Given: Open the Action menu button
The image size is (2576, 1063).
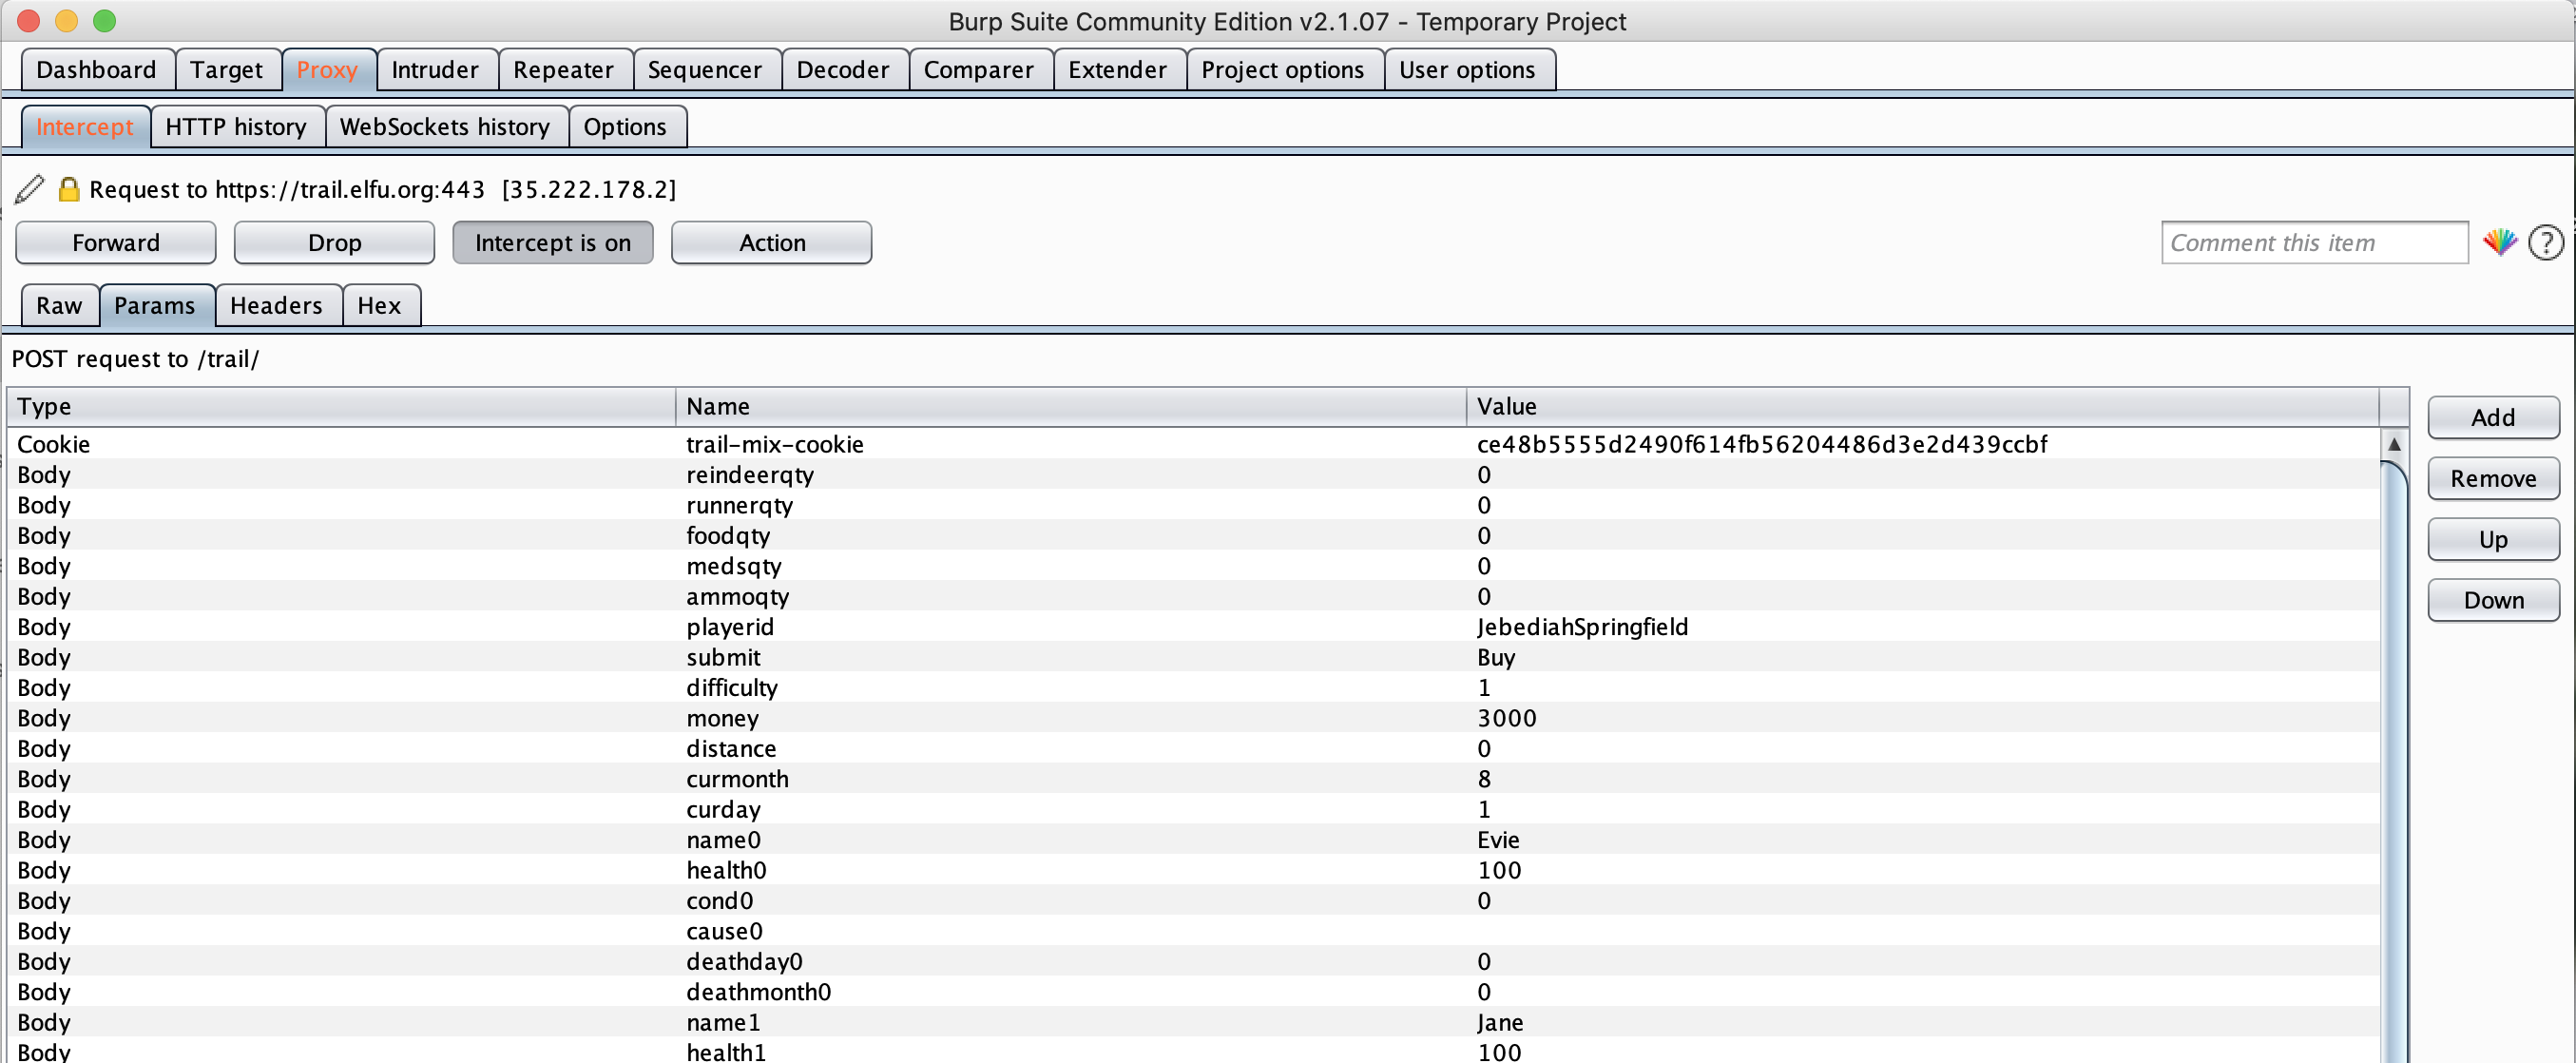Looking at the screenshot, I should 771,243.
